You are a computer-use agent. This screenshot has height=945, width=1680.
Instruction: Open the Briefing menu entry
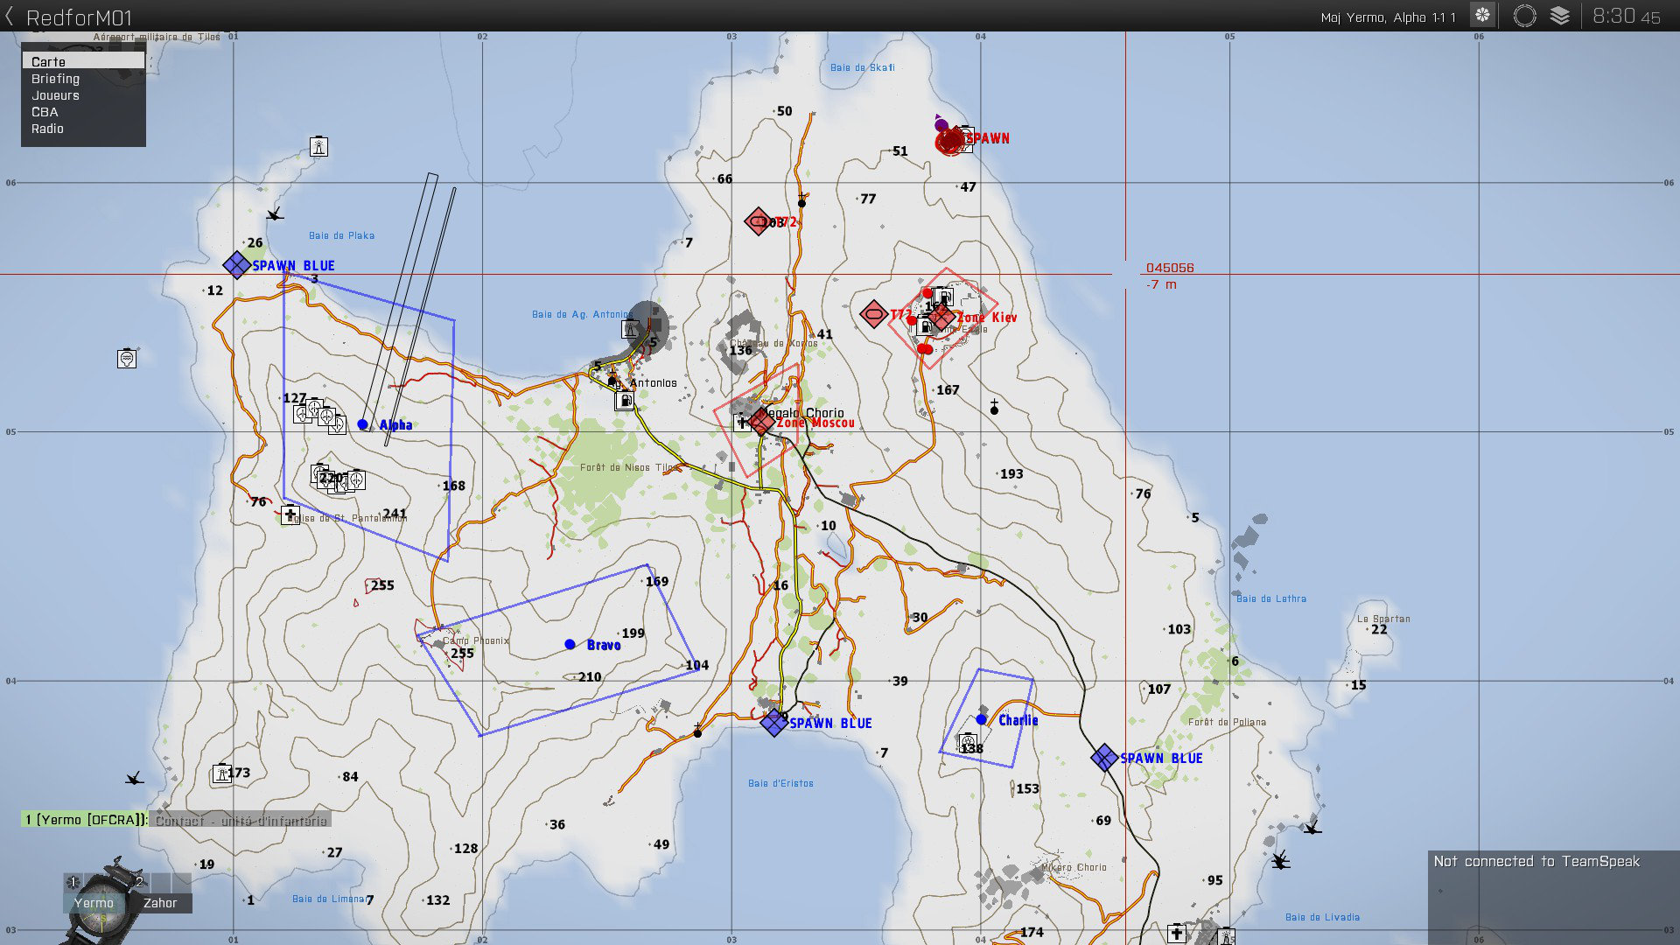click(55, 79)
